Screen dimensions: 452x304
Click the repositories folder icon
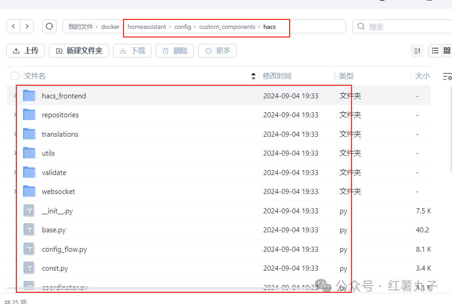point(29,115)
